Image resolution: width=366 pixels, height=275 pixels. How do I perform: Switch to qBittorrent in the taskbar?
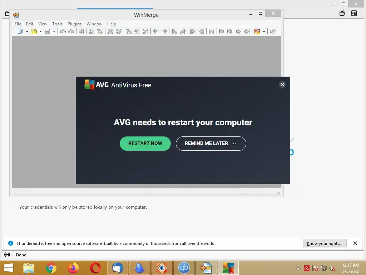184,268
